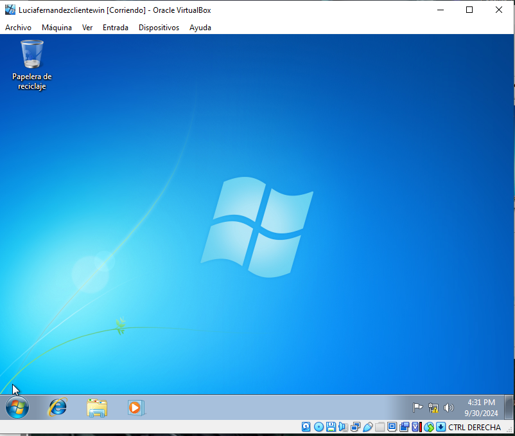Open the network warning tray icon

coord(433,407)
